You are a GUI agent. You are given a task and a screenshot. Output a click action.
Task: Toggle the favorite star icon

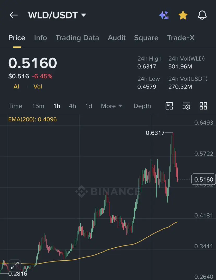[x=183, y=15]
